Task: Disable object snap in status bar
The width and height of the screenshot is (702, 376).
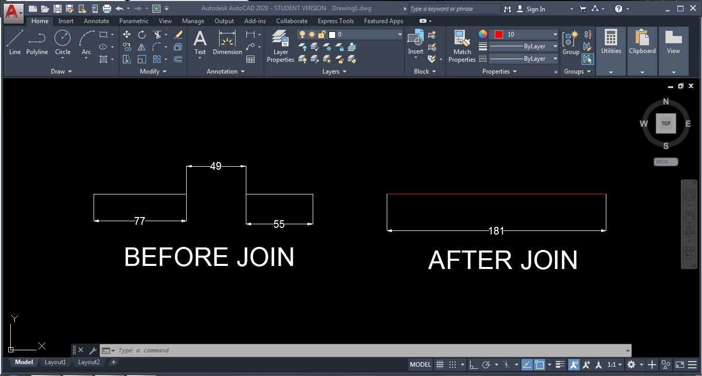Action: (x=540, y=364)
